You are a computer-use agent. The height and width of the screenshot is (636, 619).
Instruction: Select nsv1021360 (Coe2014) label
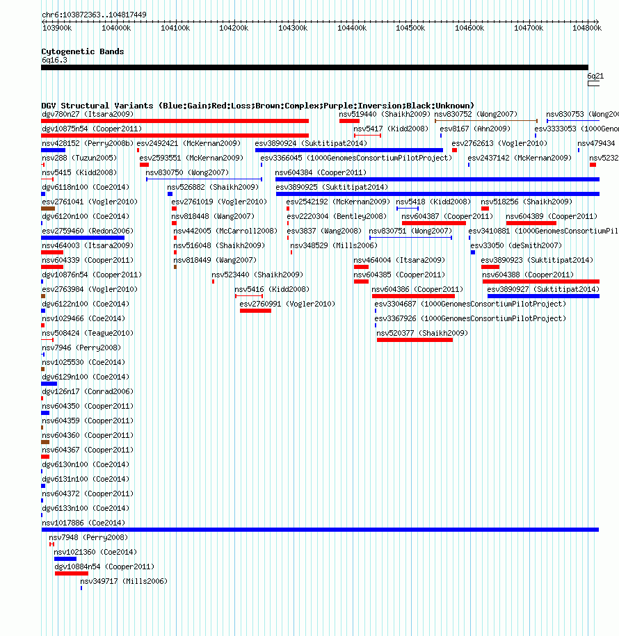(95, 553)
